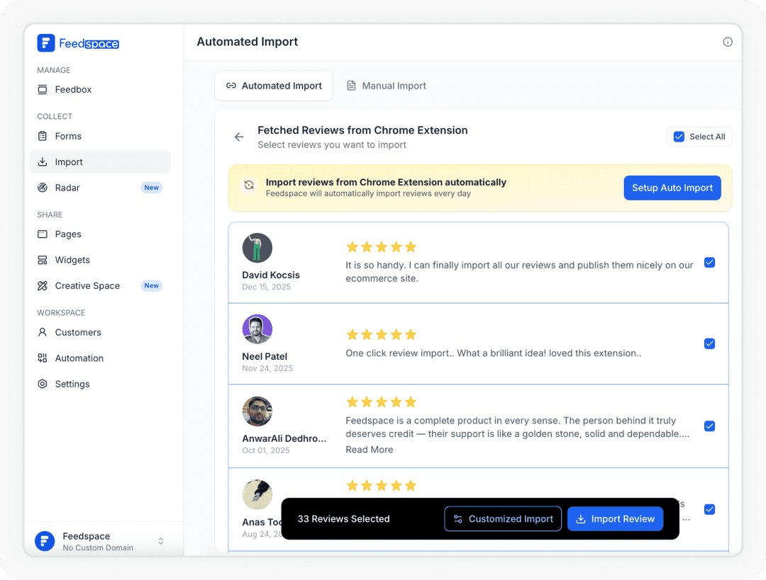The height and width of the screenshot is (580, 766).
Task: Click the Creative Space icon
Action: point(43,286)
